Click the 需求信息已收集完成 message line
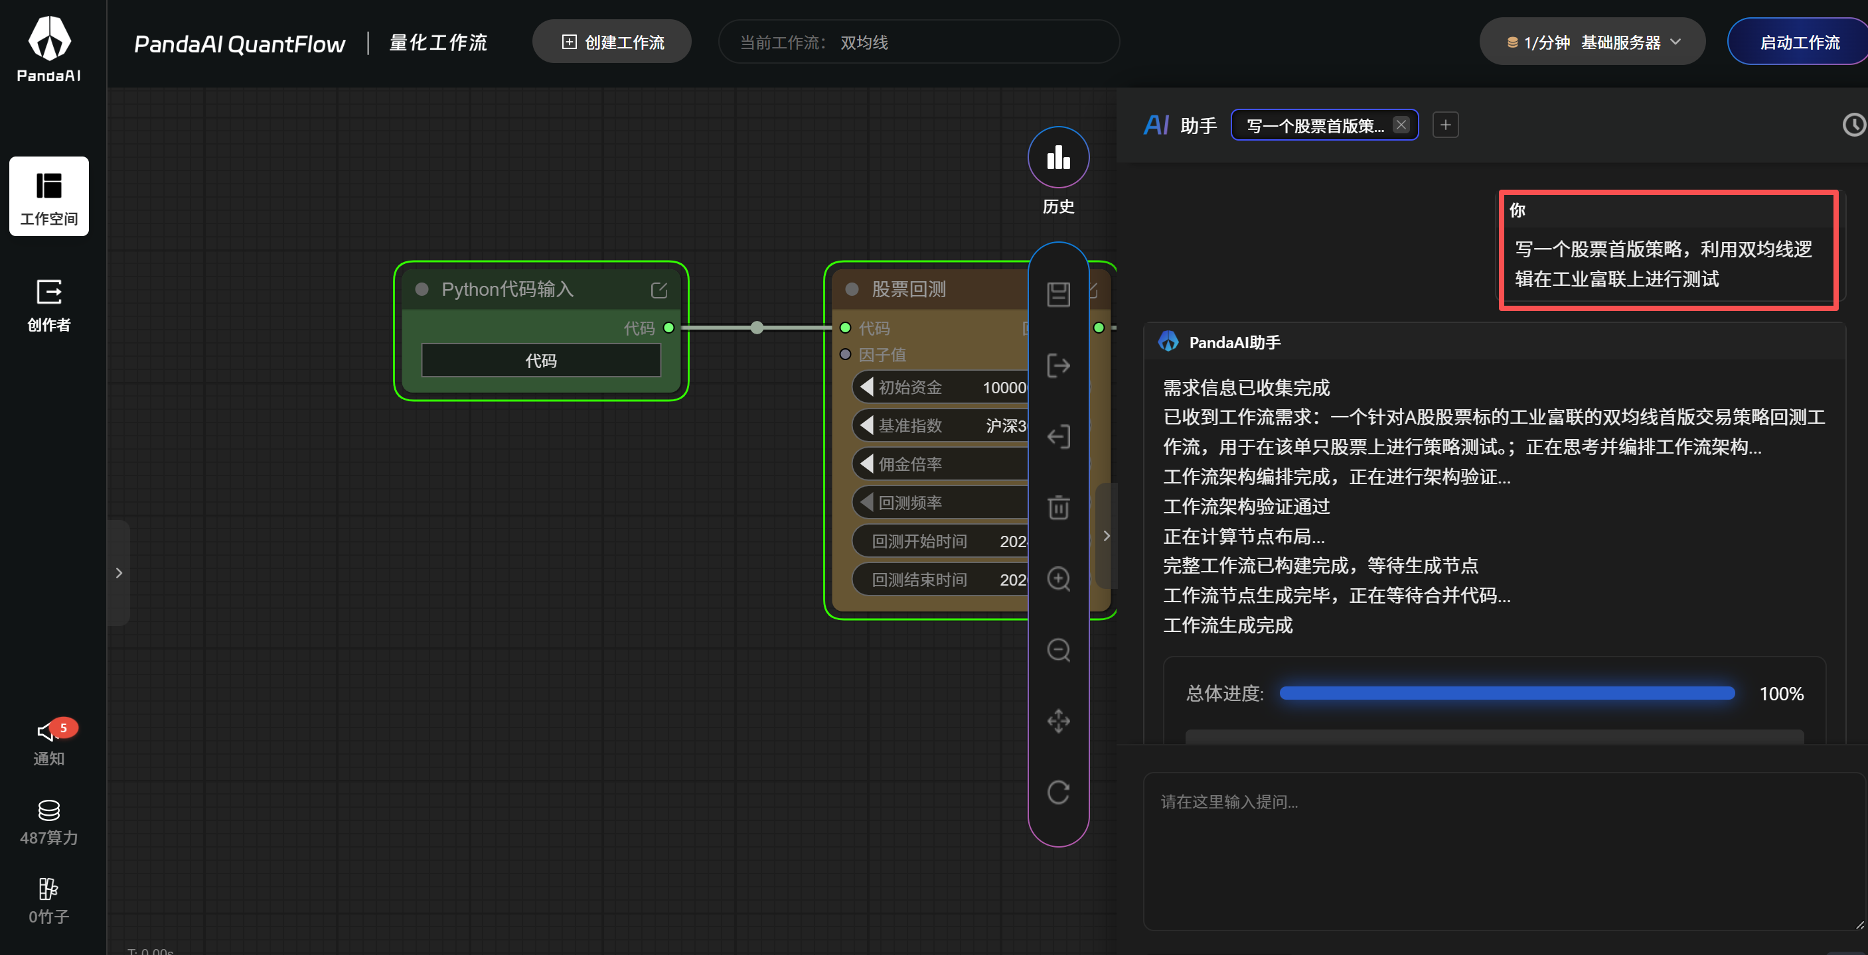 [1246, 387]
